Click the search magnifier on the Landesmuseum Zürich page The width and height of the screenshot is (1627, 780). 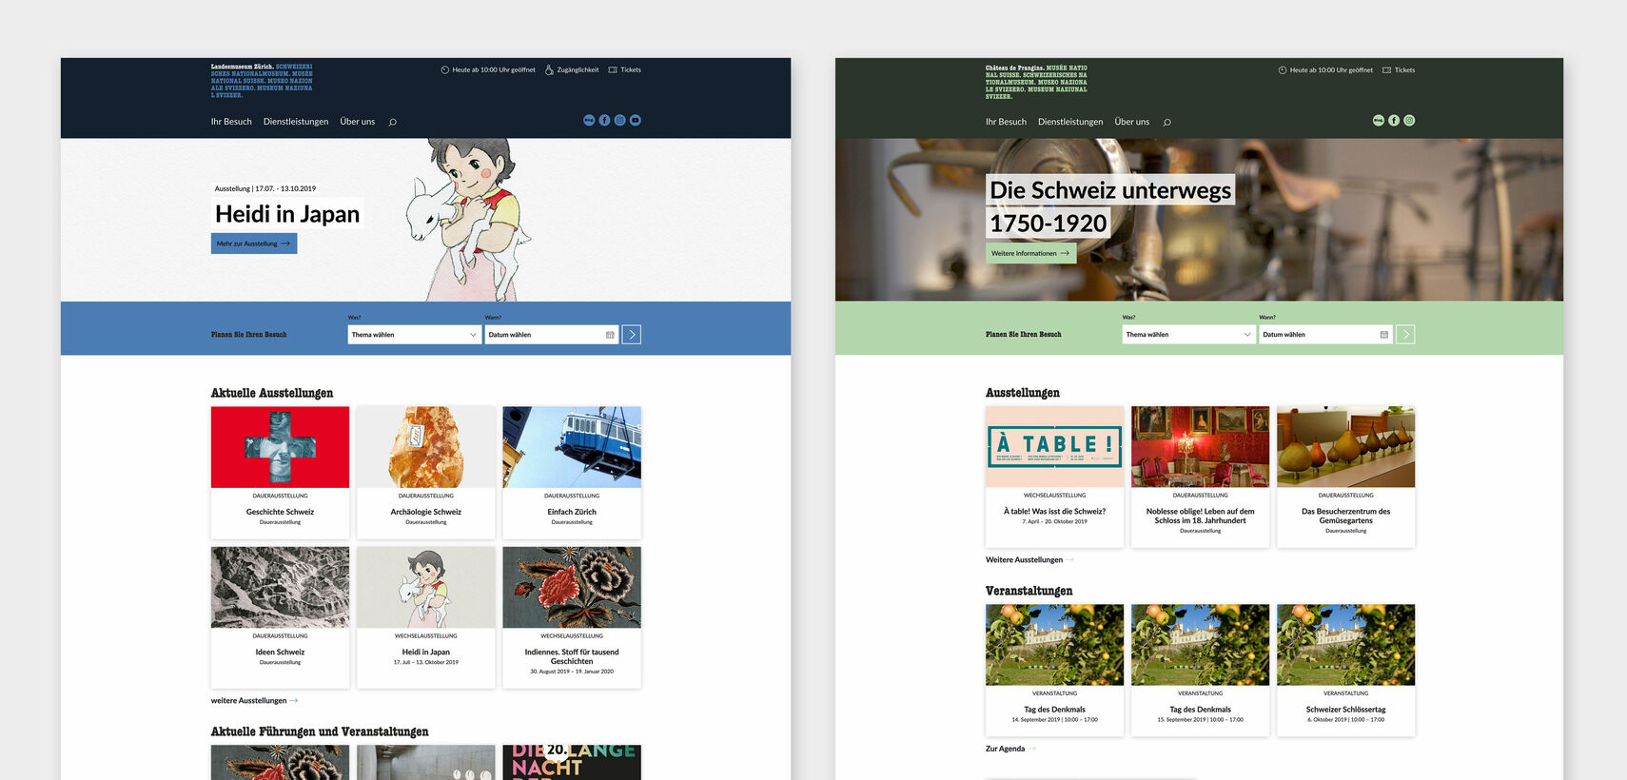[392, 122]
